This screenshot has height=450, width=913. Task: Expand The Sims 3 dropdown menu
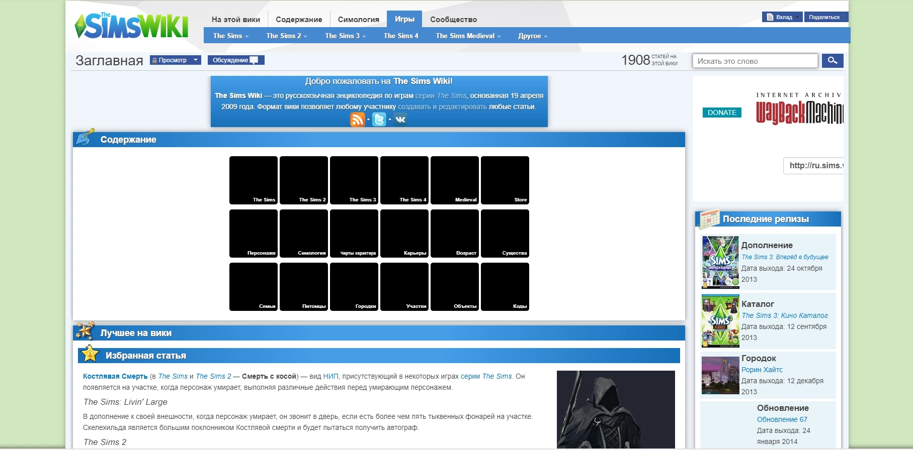tap(346, 36)
